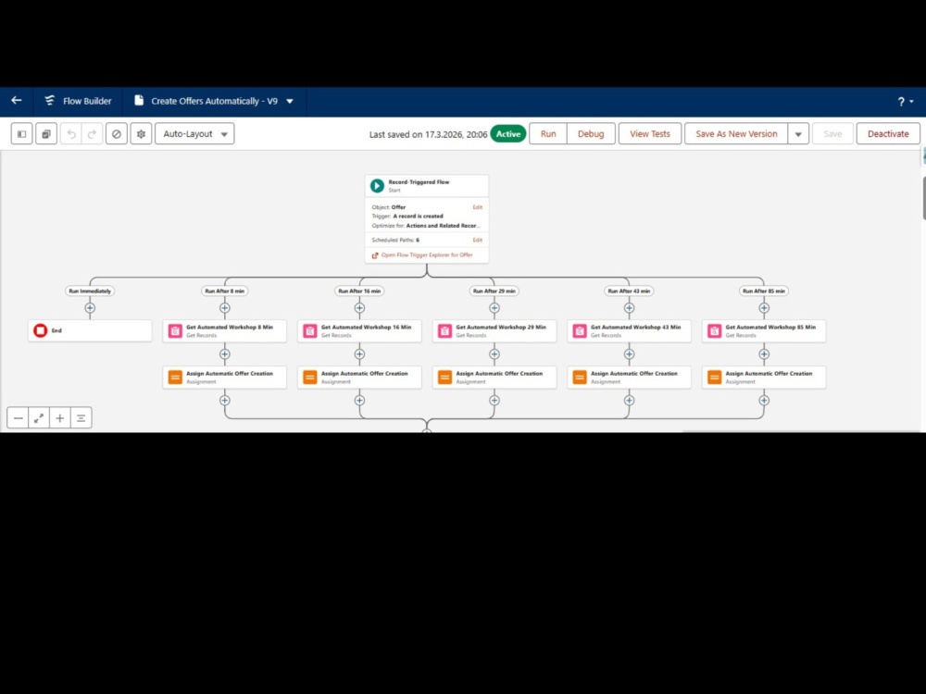The image size is (926, 694).
Task: Add element below Run After 43 min label
Action: point(629,308)
